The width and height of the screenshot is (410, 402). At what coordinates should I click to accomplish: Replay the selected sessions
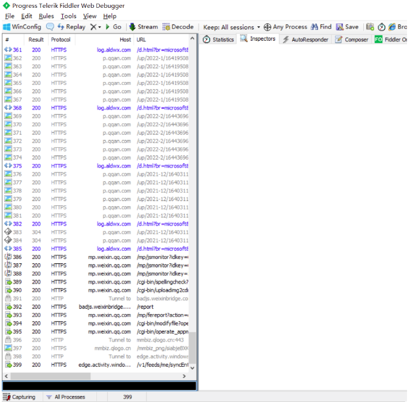coord(72,27)
